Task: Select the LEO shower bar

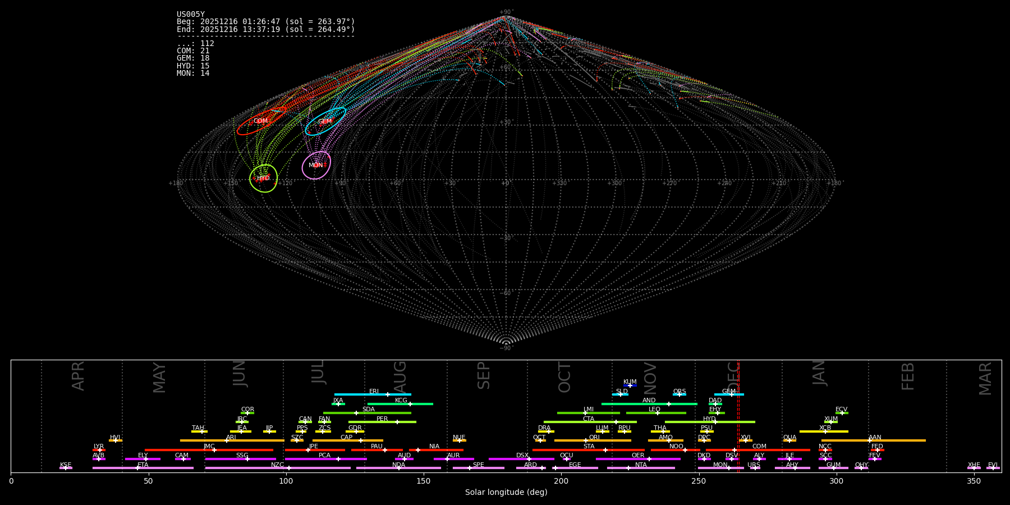Action: [656, 413]
